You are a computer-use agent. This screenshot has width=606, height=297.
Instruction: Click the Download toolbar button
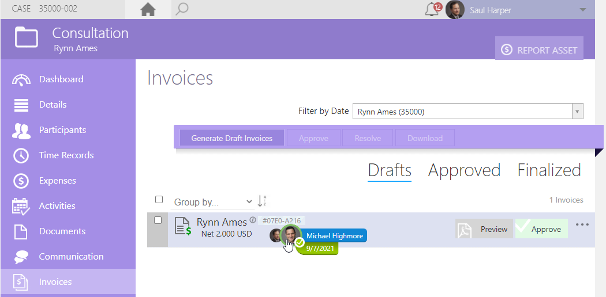425,138
